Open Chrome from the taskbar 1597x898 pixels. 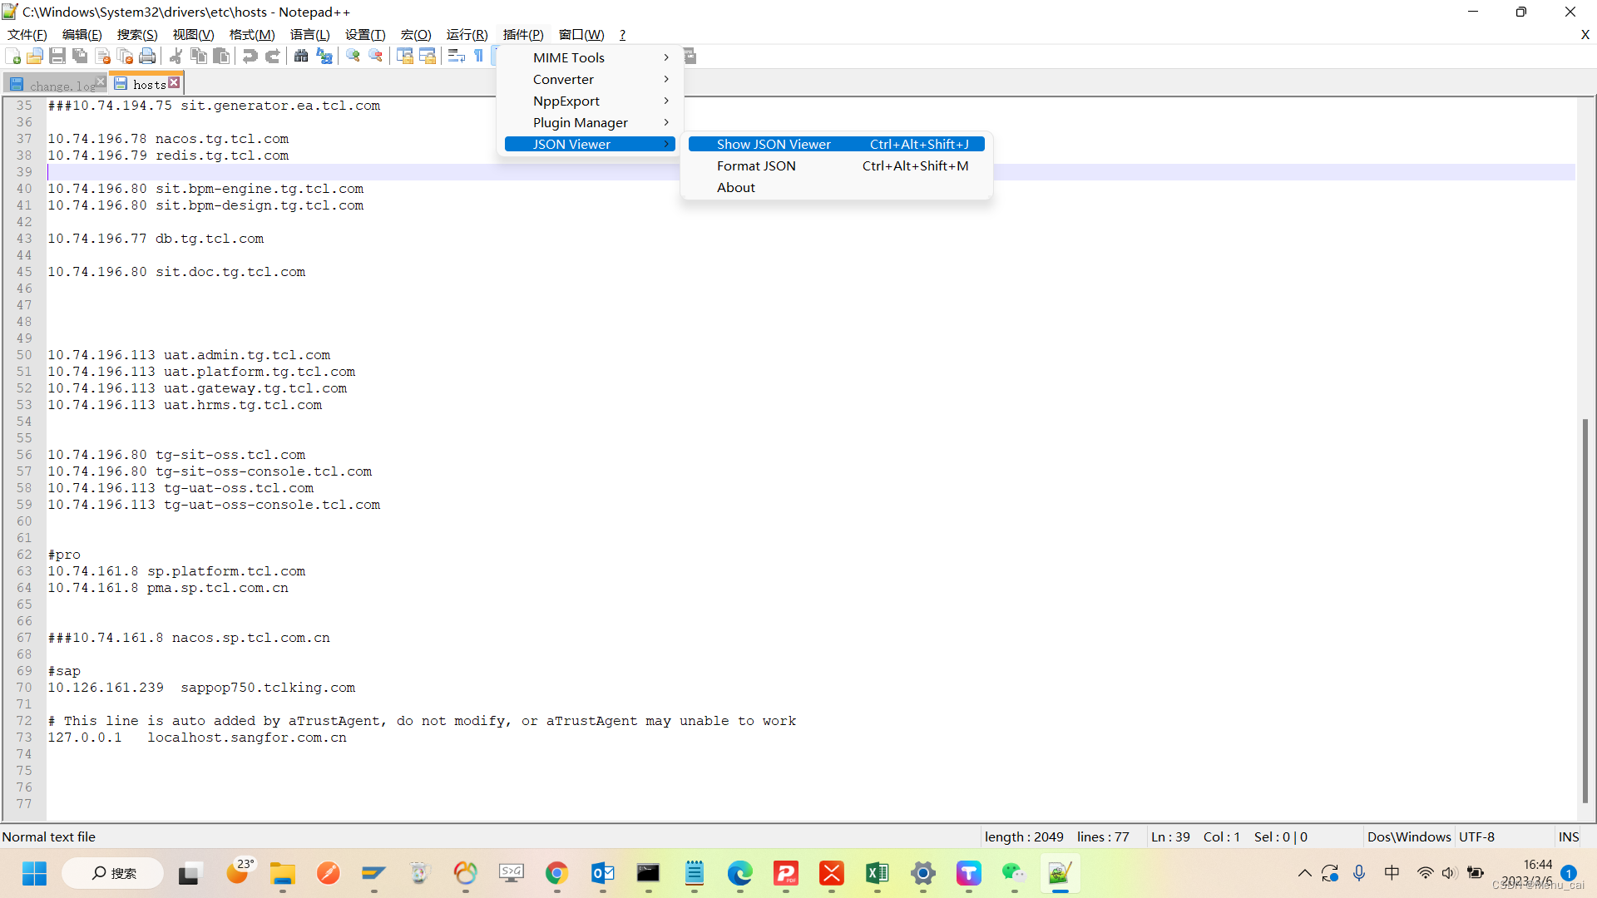coord(556,873)
